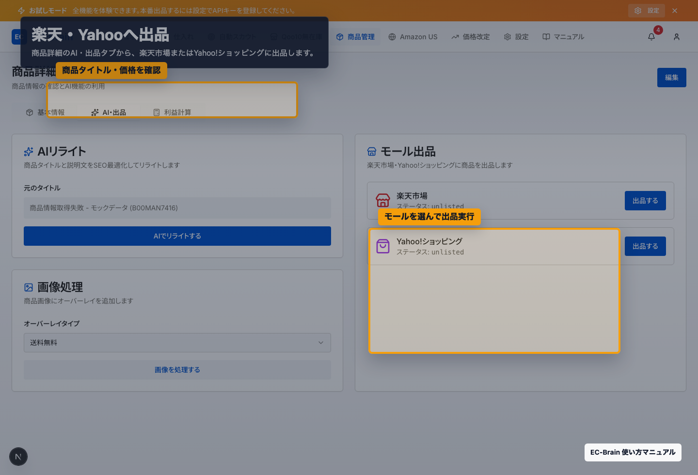Open the 設定 button in the orange banner
The width and height of the screenshot is (698, 475).
tap(647, 11)
